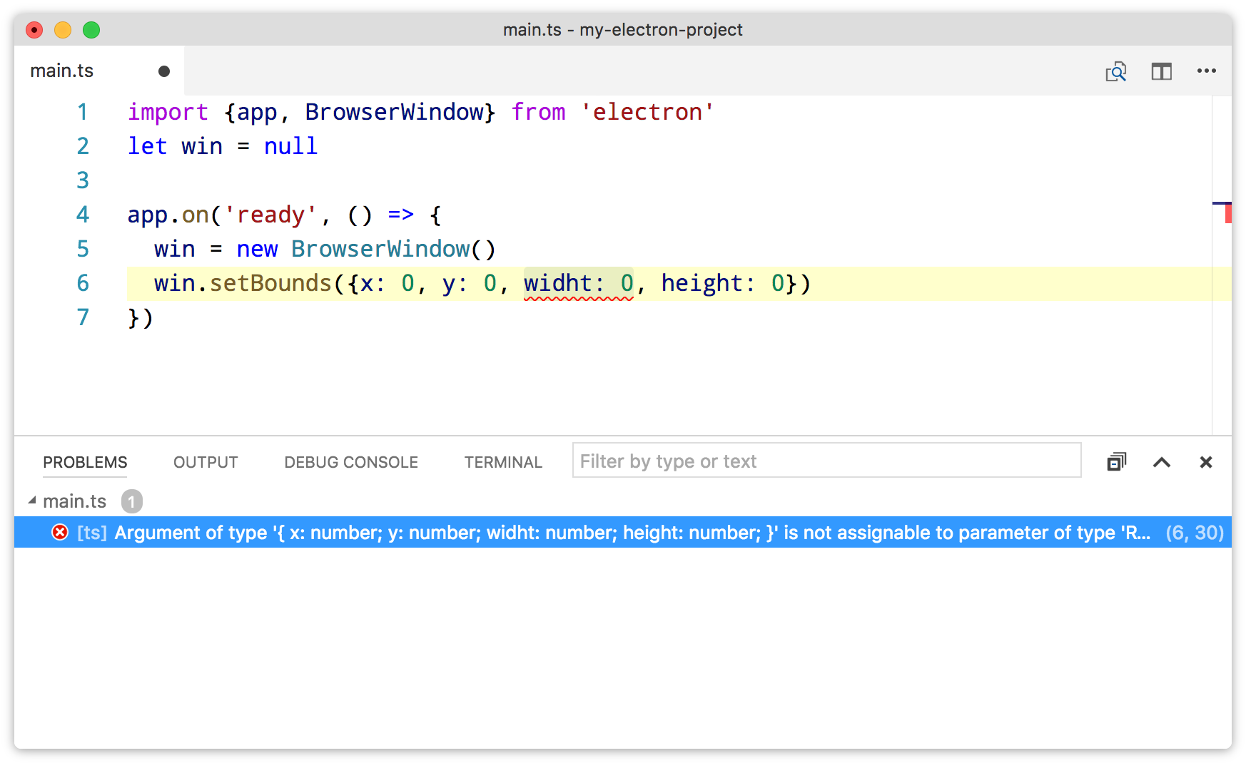Click the red close window button

click(x=34, y=30)
